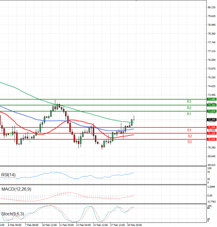Click the 69.645 price axis value
217x227 pixels.
[x=212, y=156]
